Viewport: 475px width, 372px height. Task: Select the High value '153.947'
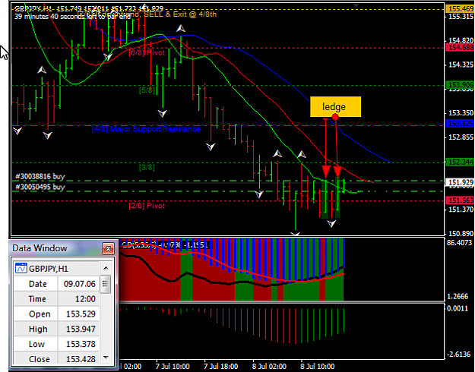coord(81,329)
